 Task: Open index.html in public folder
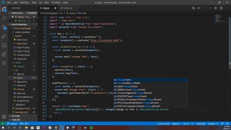click(x=22, y=43)
